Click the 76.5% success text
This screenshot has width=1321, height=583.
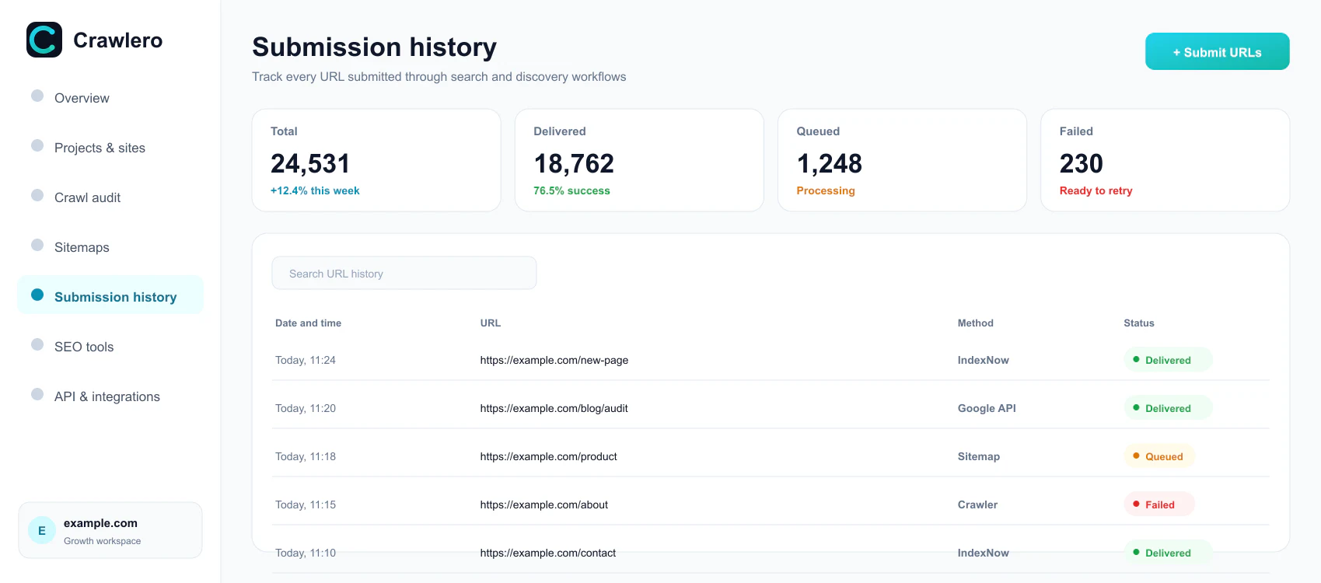(571, 190)
